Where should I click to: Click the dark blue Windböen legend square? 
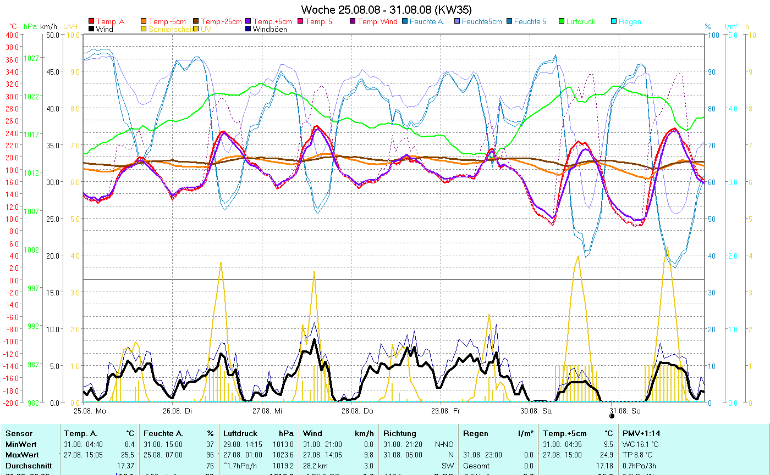pos(249,29)
